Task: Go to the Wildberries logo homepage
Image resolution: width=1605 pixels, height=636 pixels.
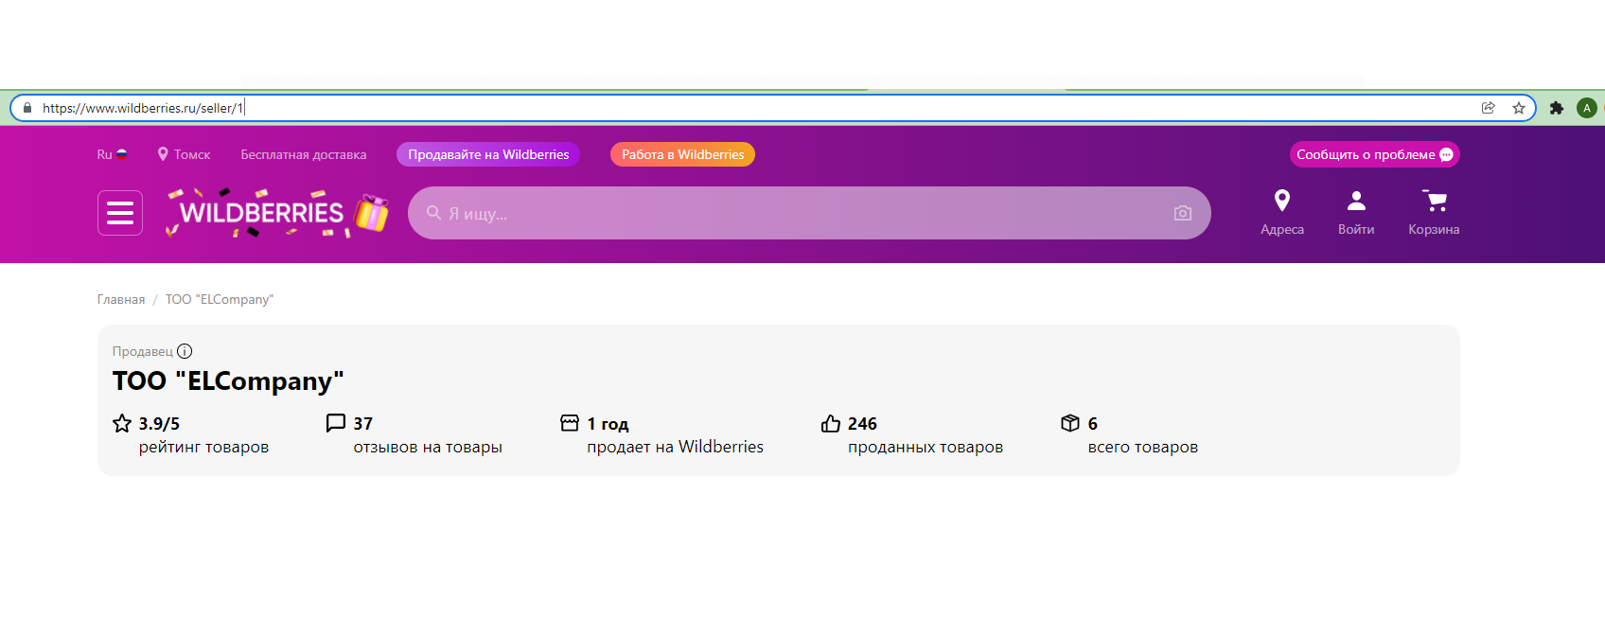Action: pos(277,213)
